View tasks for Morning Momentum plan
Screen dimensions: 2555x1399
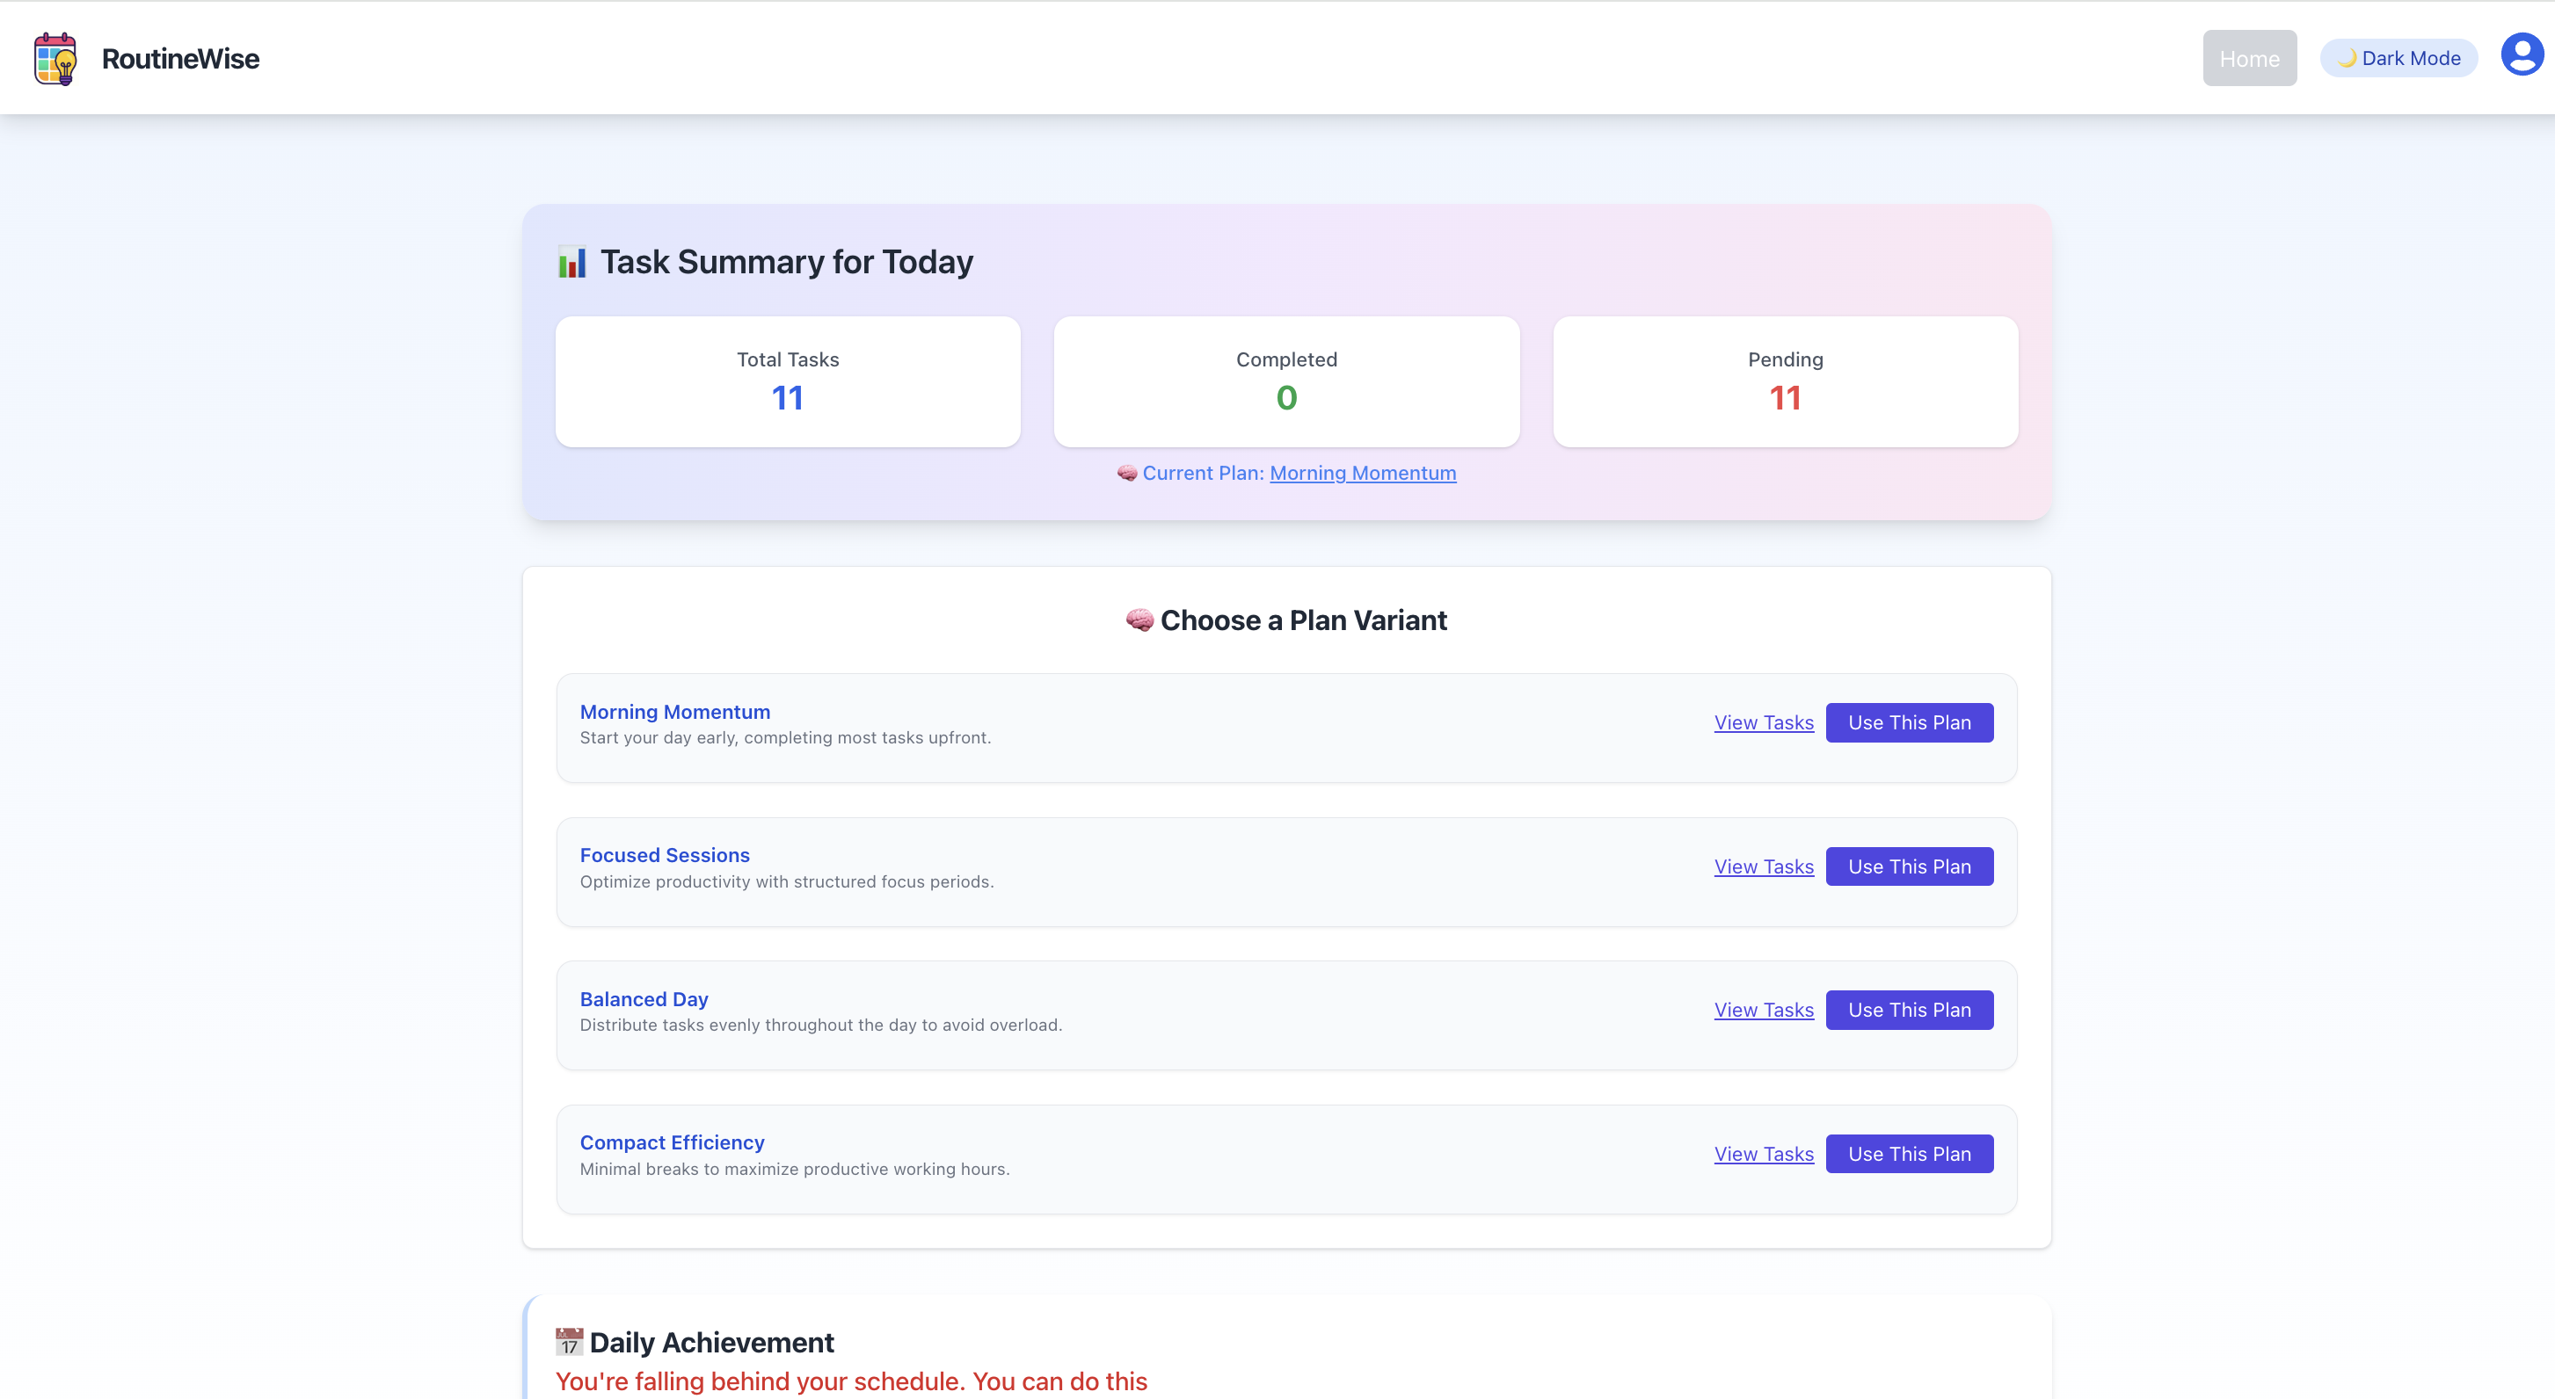(1763, 723)
